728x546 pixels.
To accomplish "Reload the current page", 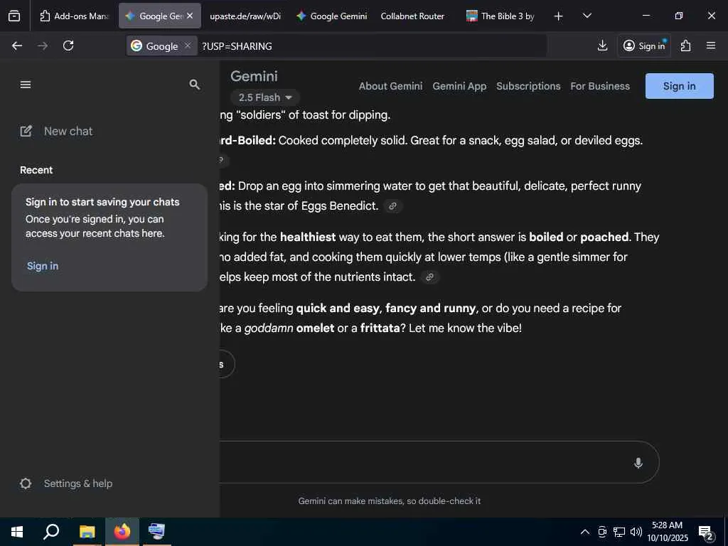I will coord(68,45).
